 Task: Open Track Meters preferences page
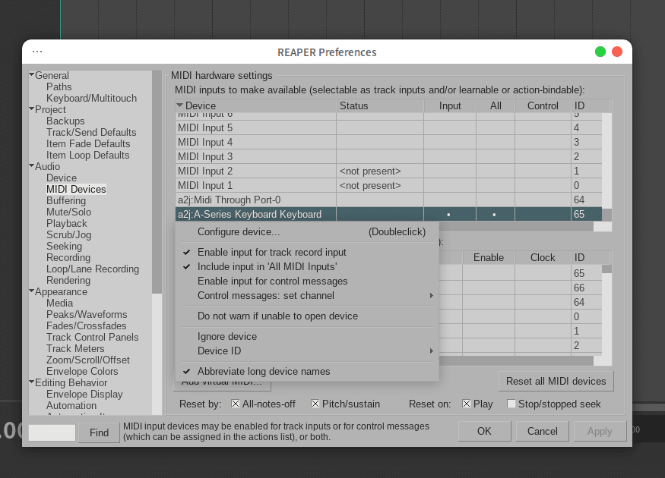pos(75,349)
